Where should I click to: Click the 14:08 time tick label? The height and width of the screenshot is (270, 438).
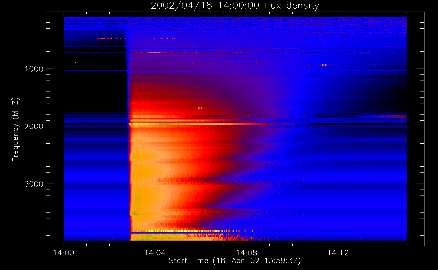coord(247,253)
